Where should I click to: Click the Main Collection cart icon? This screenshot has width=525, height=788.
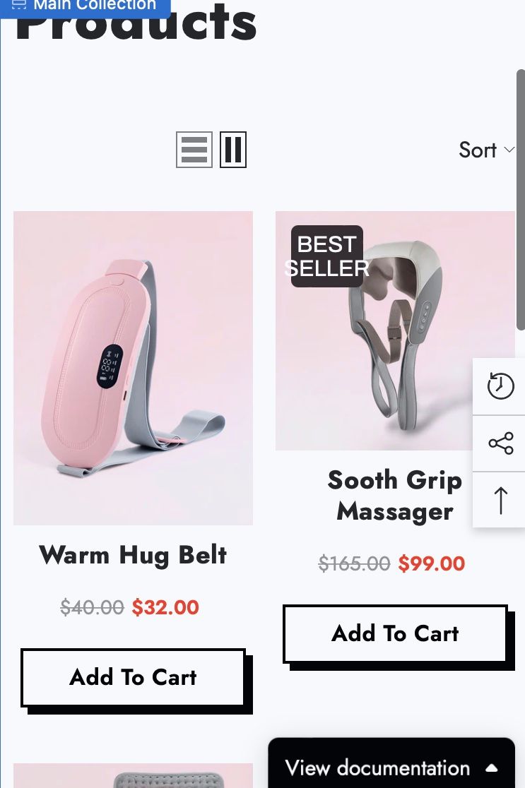point(18,4)
